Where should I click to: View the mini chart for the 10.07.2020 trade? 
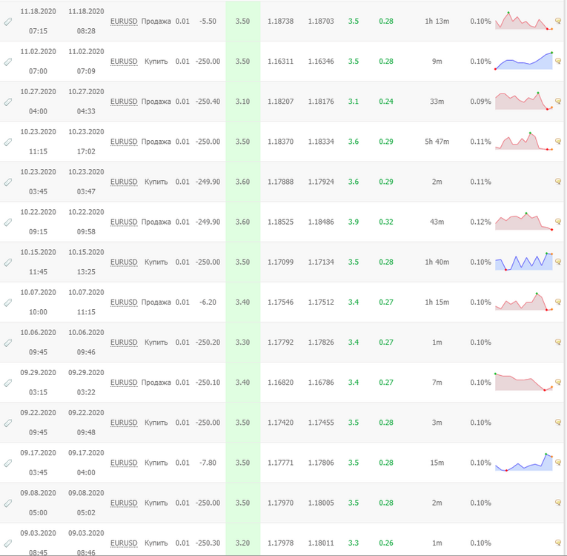[523, 302]
